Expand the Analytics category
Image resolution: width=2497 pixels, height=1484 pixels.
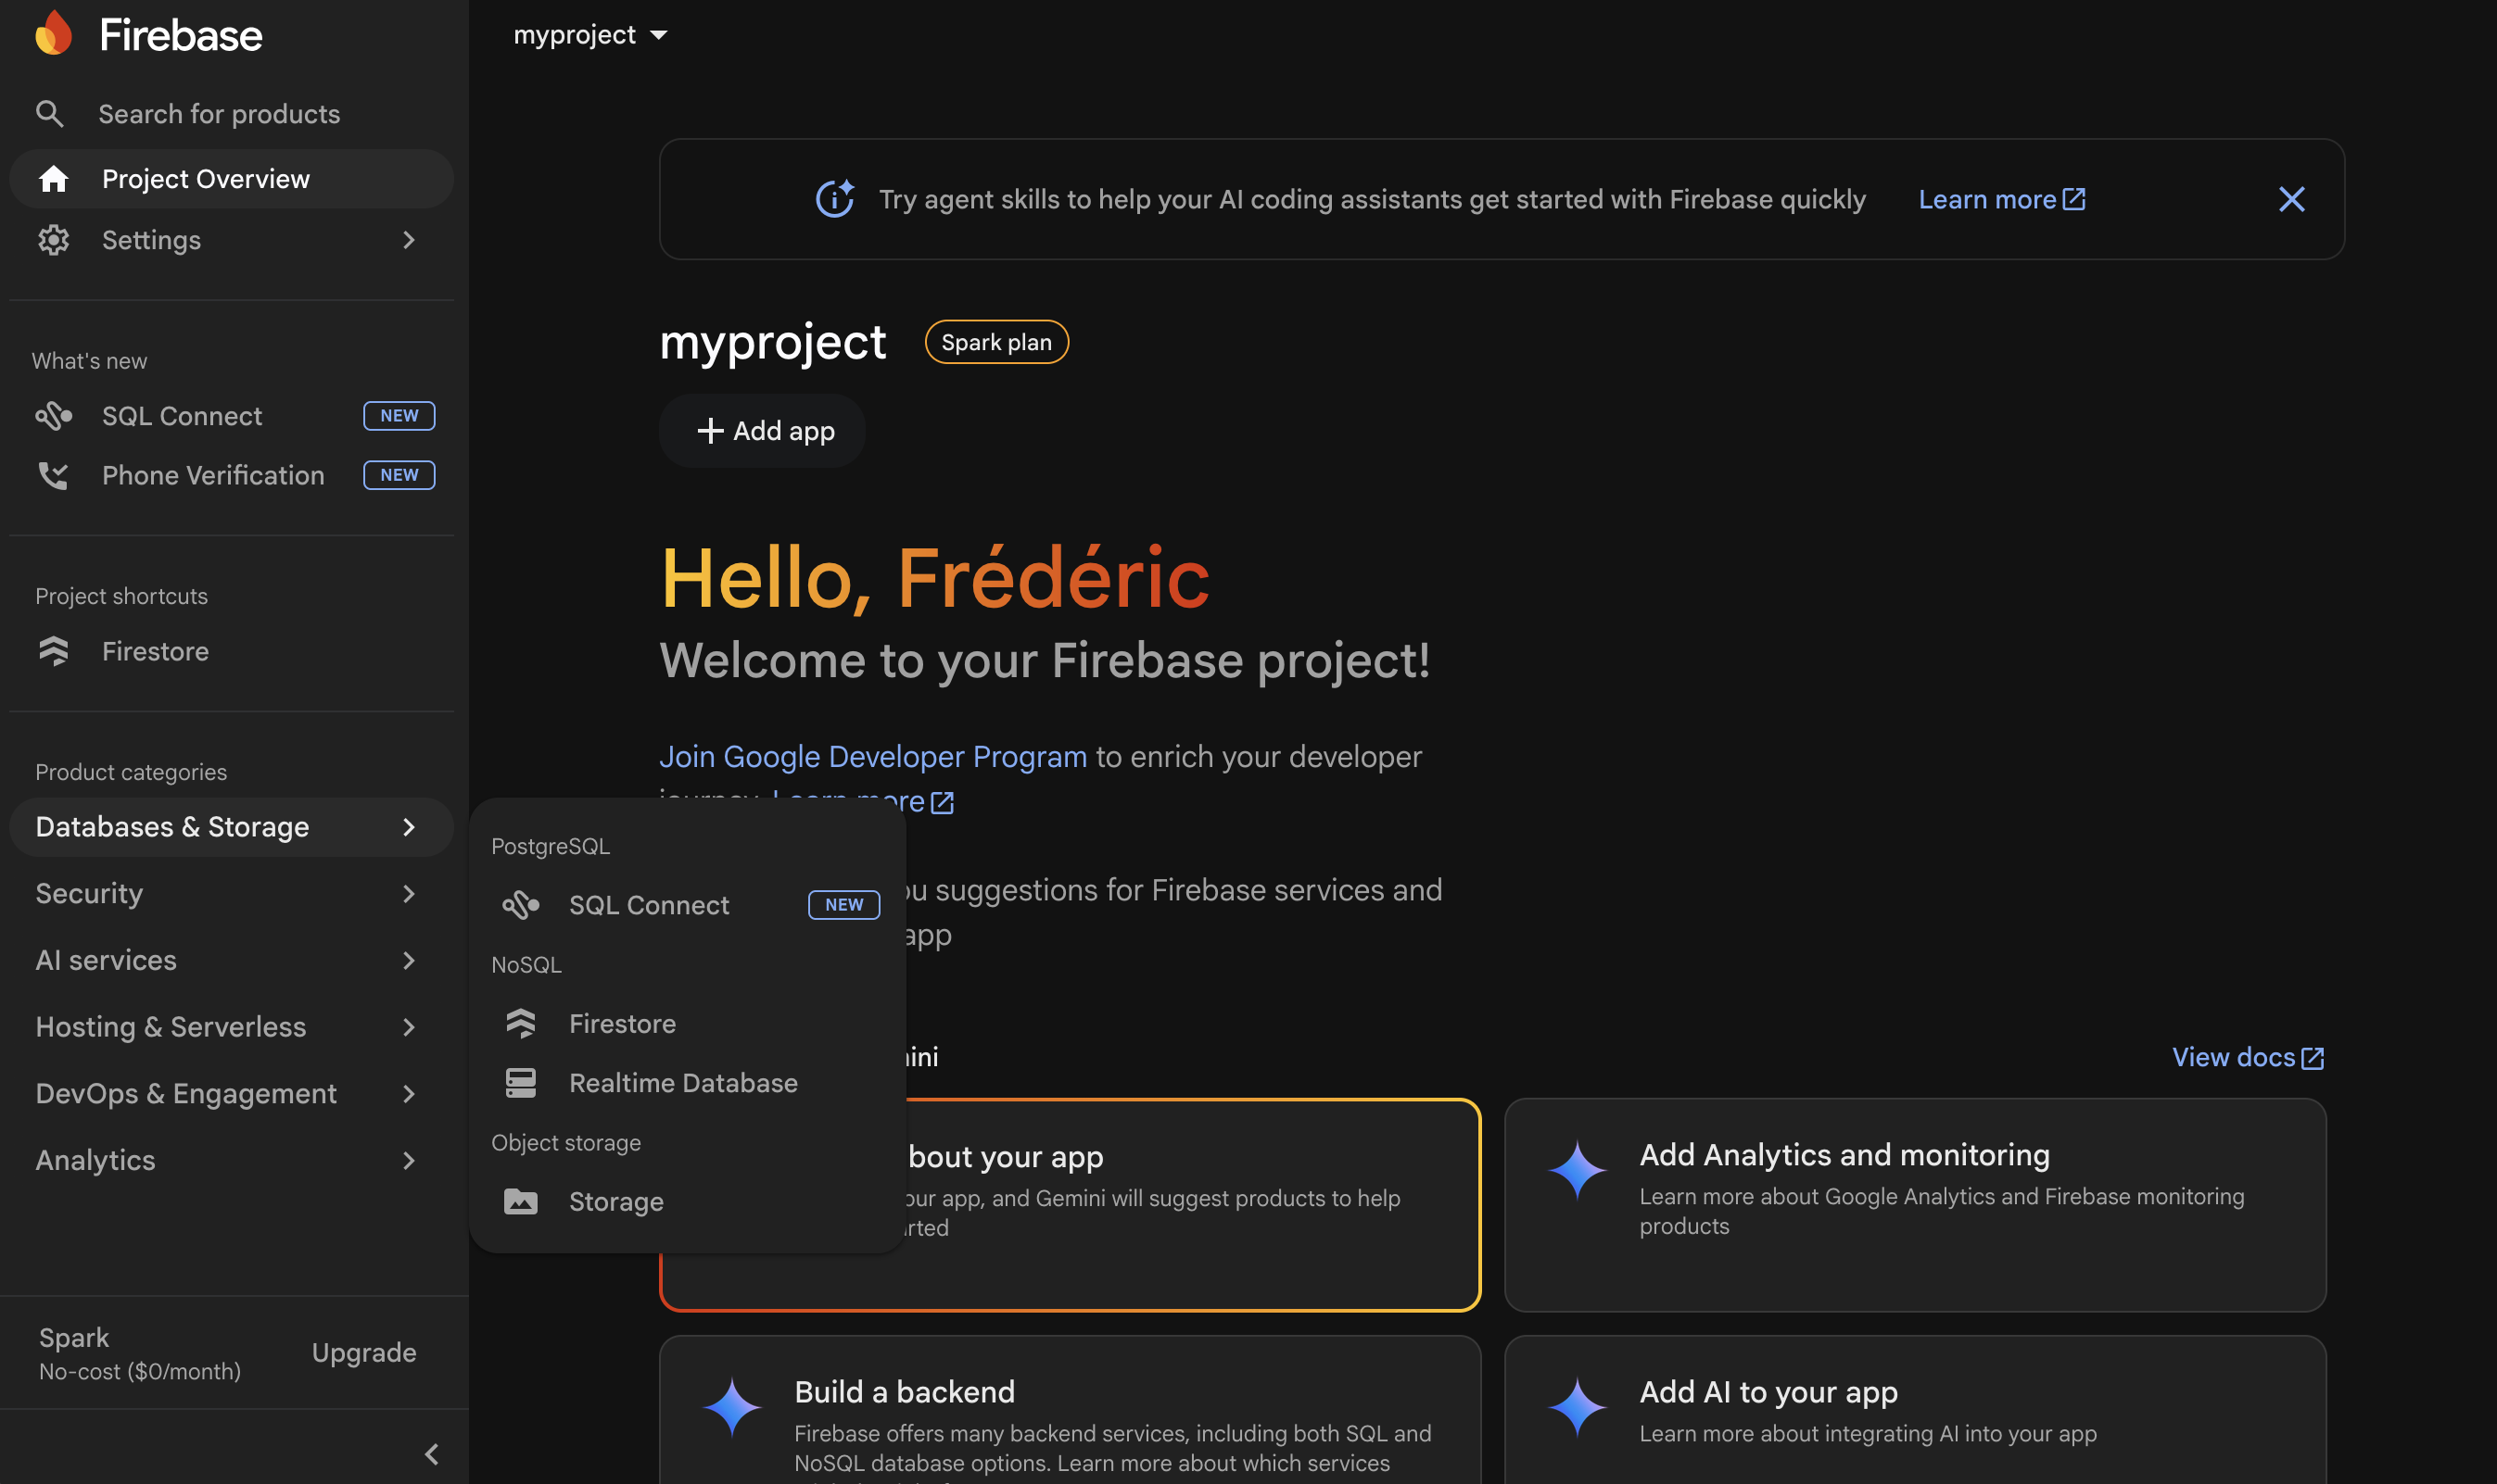(x=232, y=1160)
